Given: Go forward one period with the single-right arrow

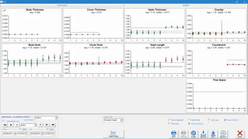Looking at the screenshot, I should (40, 125).
